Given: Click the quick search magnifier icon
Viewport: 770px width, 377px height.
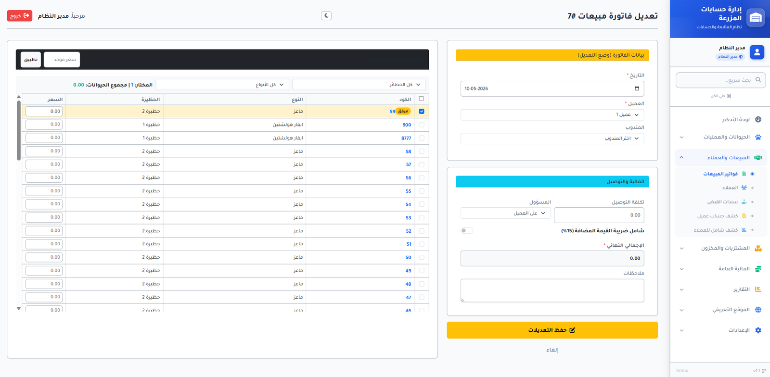Looking at the screenshot, I should pyautogui.click(x=758, y=80).
